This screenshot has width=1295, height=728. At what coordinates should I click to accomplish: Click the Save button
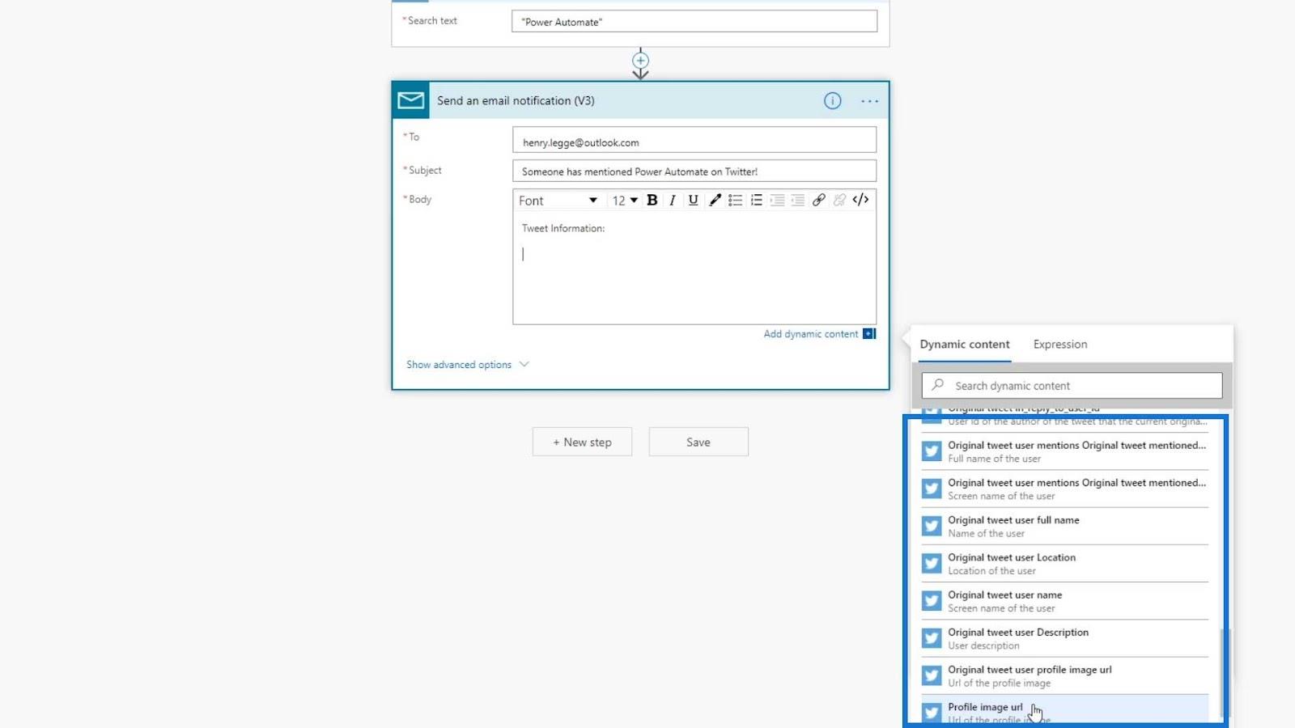(x=698, y=442)
